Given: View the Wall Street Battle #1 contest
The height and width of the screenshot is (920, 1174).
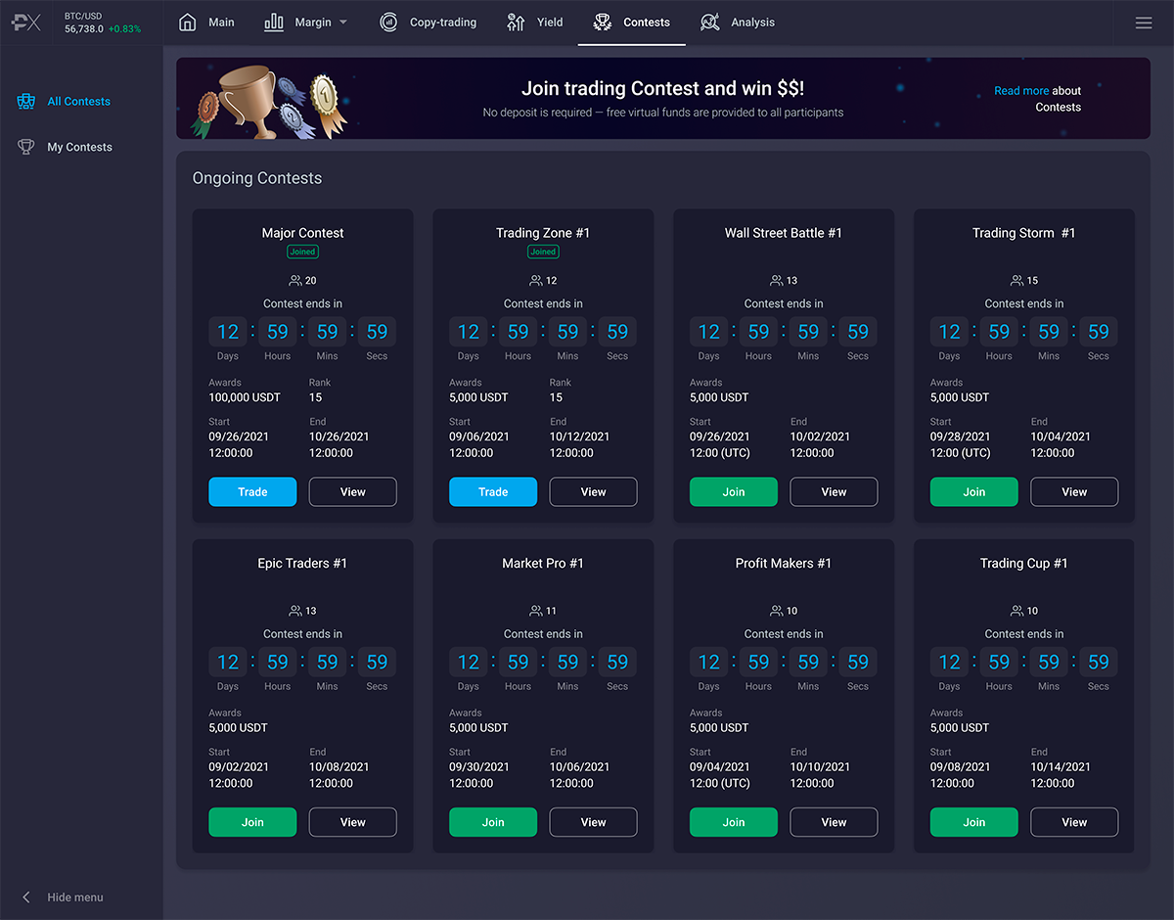Looking at the screenshot, I should click(835, 492).
